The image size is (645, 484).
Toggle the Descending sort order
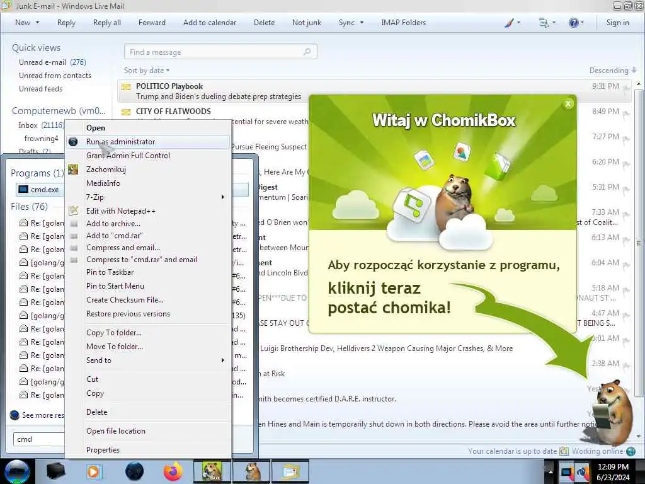612,71
